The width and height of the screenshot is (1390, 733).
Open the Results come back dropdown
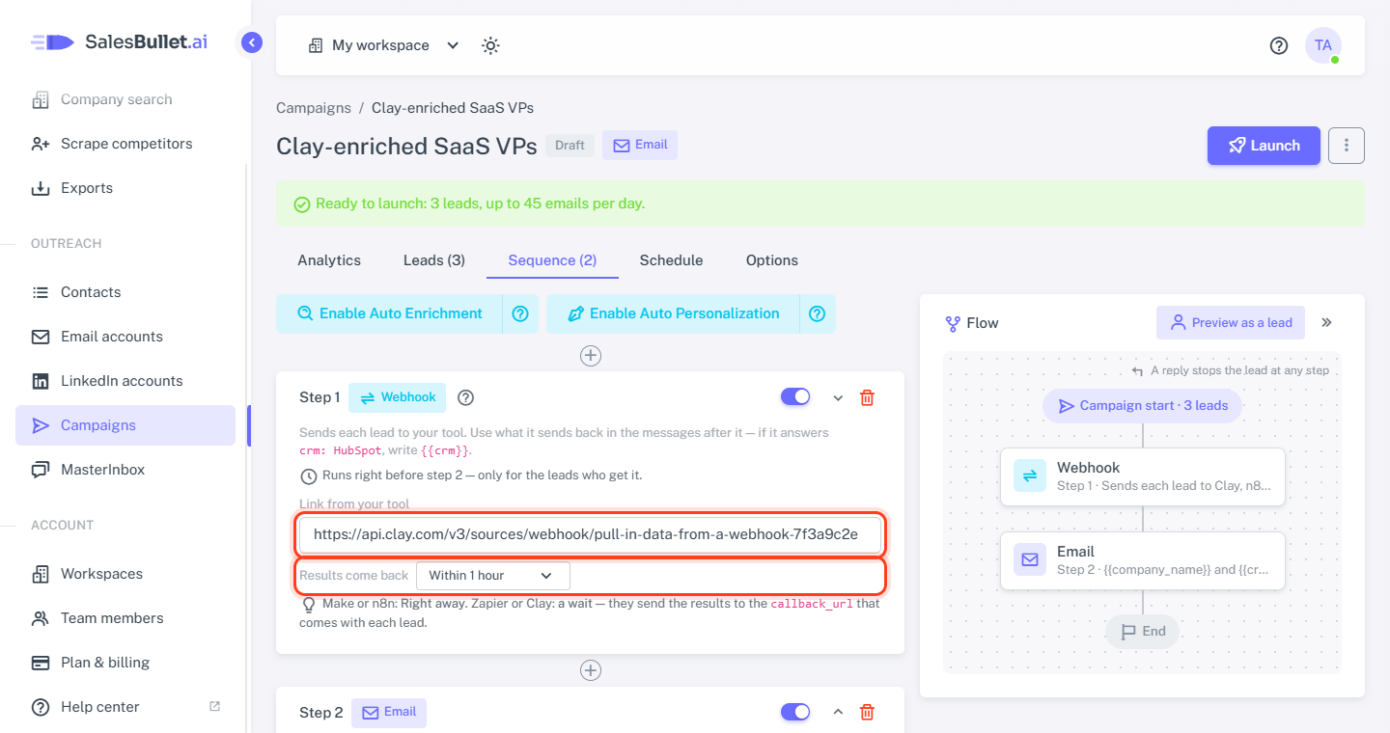tap(493, 576)
